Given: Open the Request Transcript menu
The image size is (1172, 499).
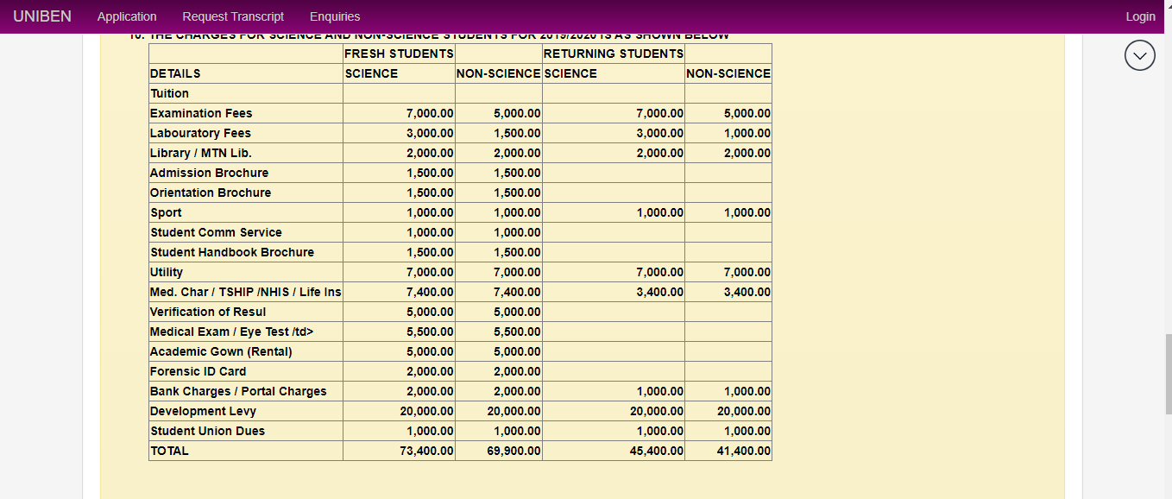Looking at the screenshot, I should coord(233,16).
